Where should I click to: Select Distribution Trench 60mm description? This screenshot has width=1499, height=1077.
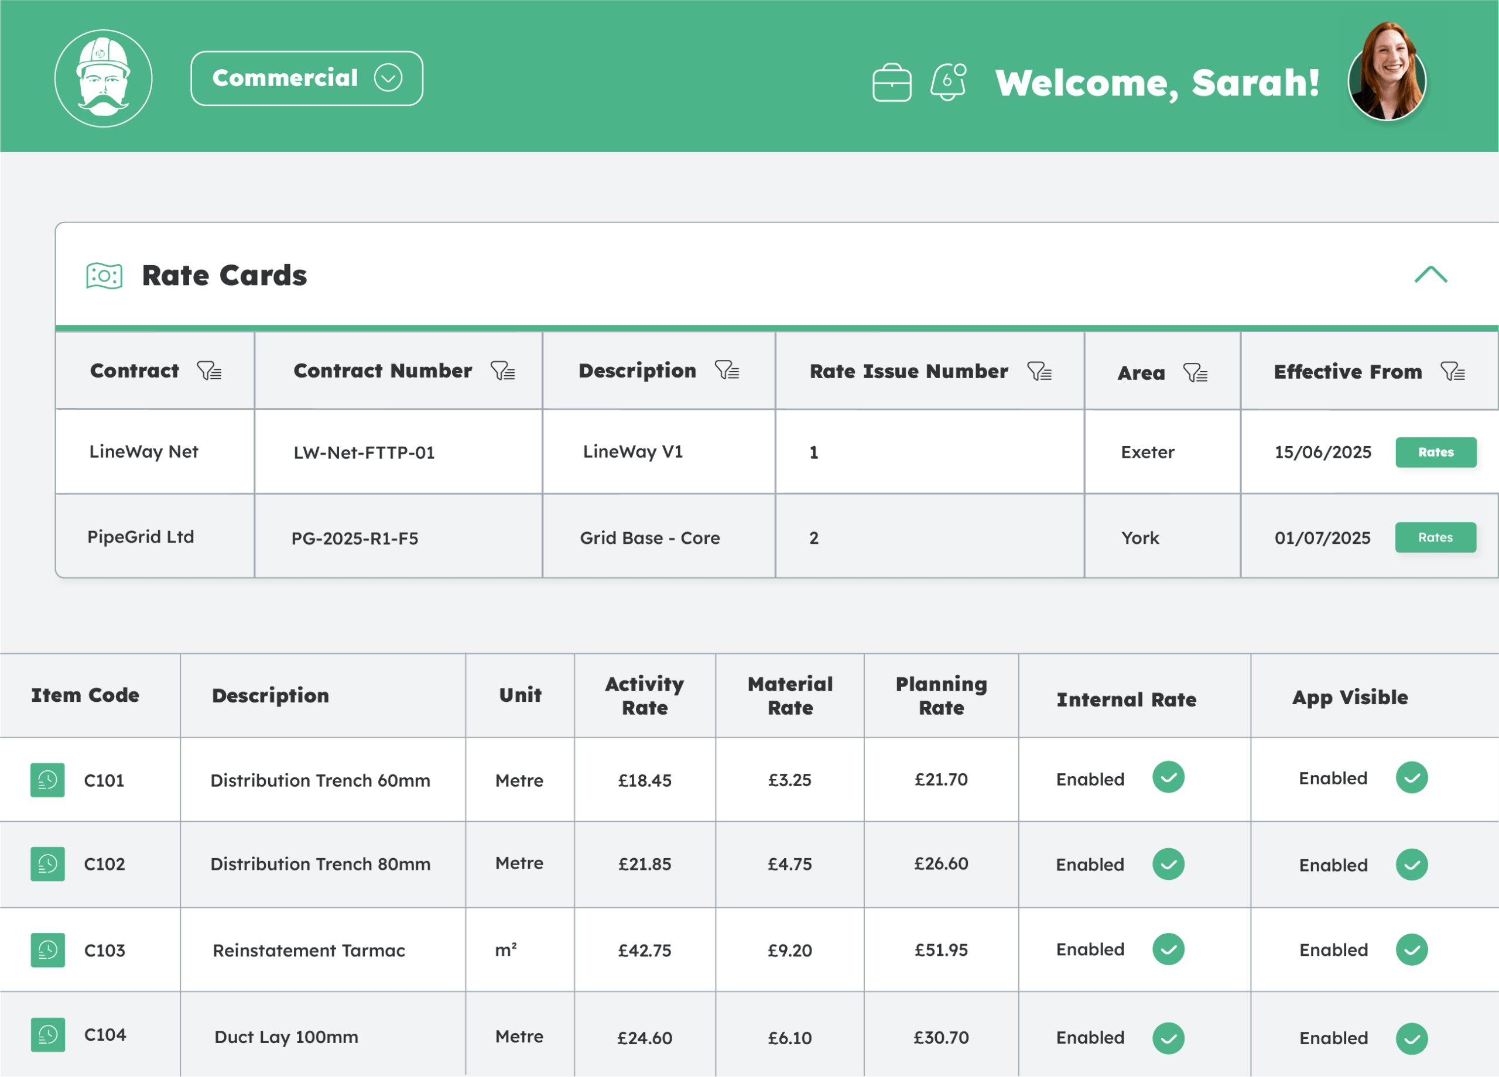(320, 780)
